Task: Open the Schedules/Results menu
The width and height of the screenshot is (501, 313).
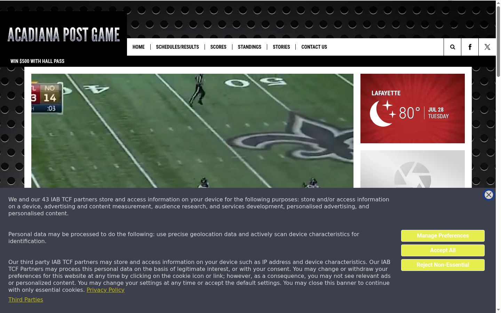Action: tap(177, 47)
